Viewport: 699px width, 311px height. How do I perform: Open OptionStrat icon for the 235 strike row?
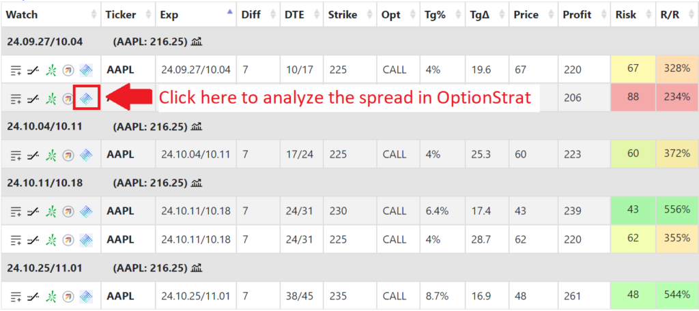pyautogui.click(x=87, y=296)
